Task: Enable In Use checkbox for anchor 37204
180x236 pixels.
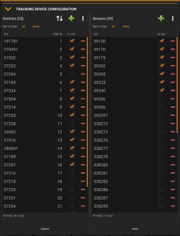Action: (x=71, y=74)
